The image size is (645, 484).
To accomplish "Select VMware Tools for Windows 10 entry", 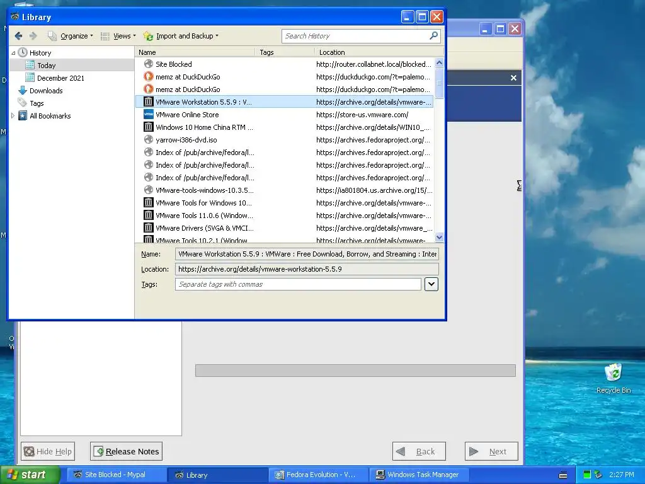I will click(x=284, y=203).
